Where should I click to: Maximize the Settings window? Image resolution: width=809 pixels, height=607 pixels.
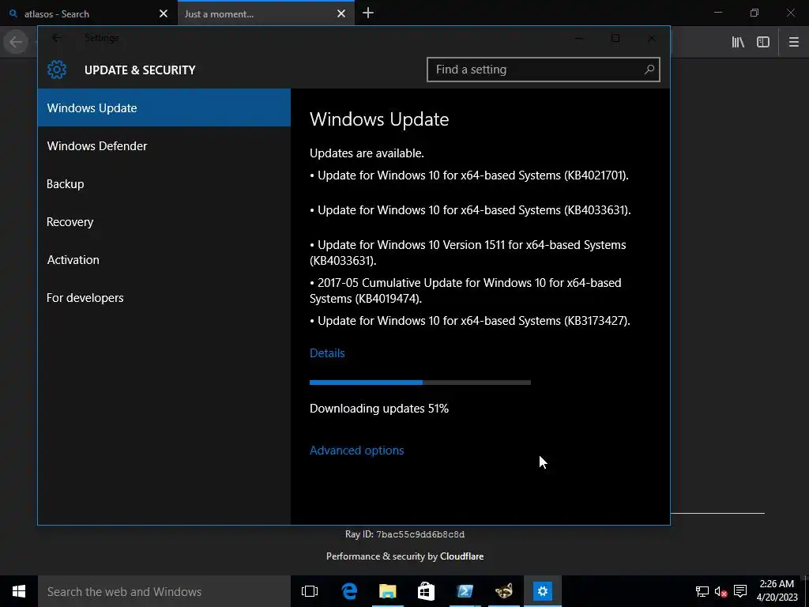click(615, 38)
